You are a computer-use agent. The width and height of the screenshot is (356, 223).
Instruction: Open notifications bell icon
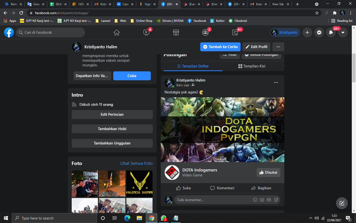[x=331, y=32]
